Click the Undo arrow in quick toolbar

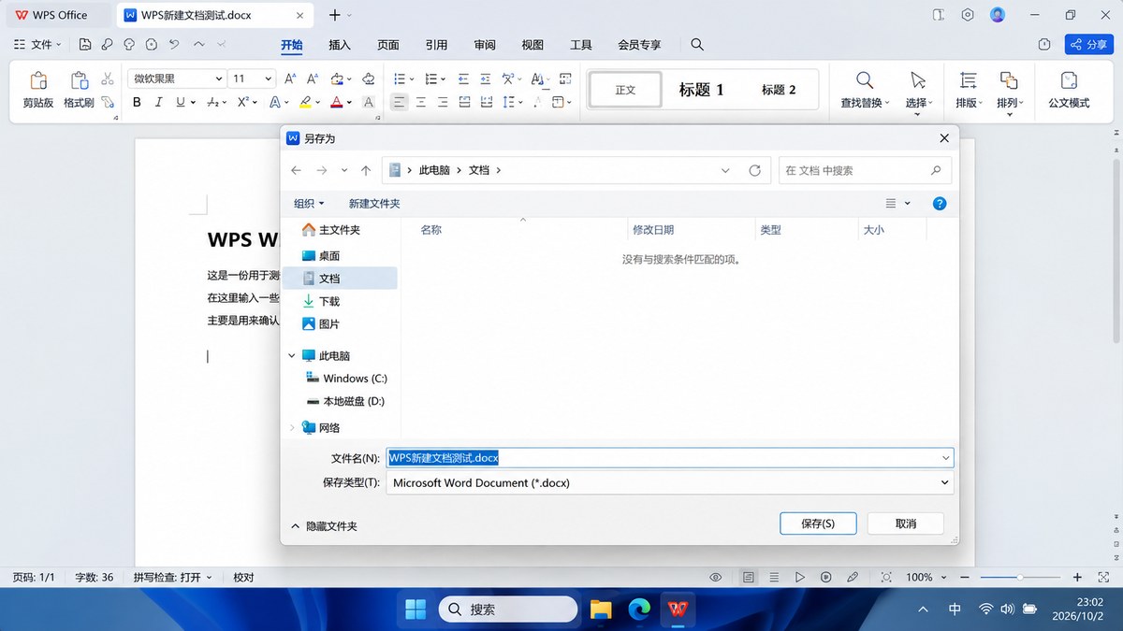[174, 44]
